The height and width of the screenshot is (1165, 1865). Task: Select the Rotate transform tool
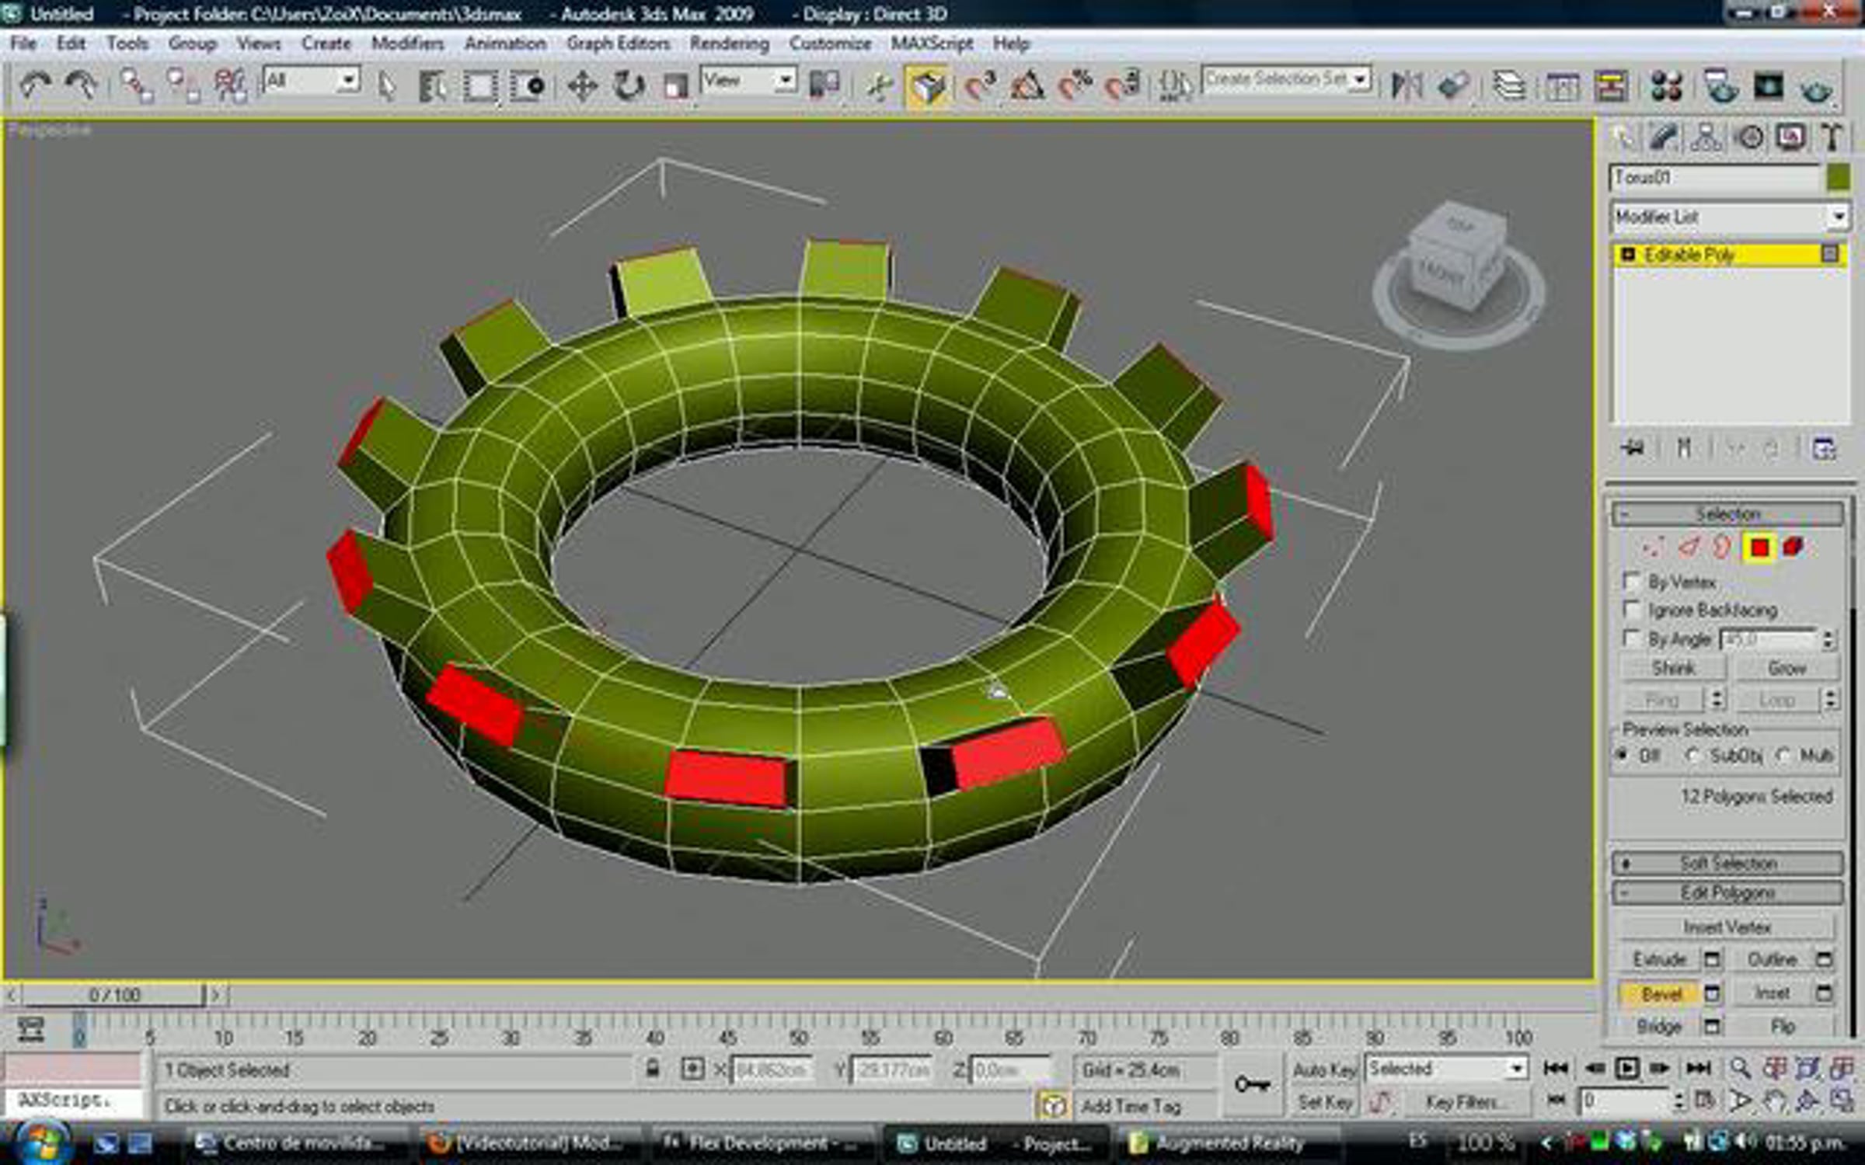[628, 85]
